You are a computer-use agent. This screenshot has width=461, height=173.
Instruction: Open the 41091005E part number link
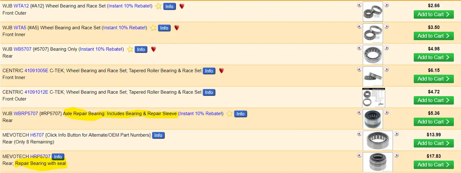tap(36, 71)
